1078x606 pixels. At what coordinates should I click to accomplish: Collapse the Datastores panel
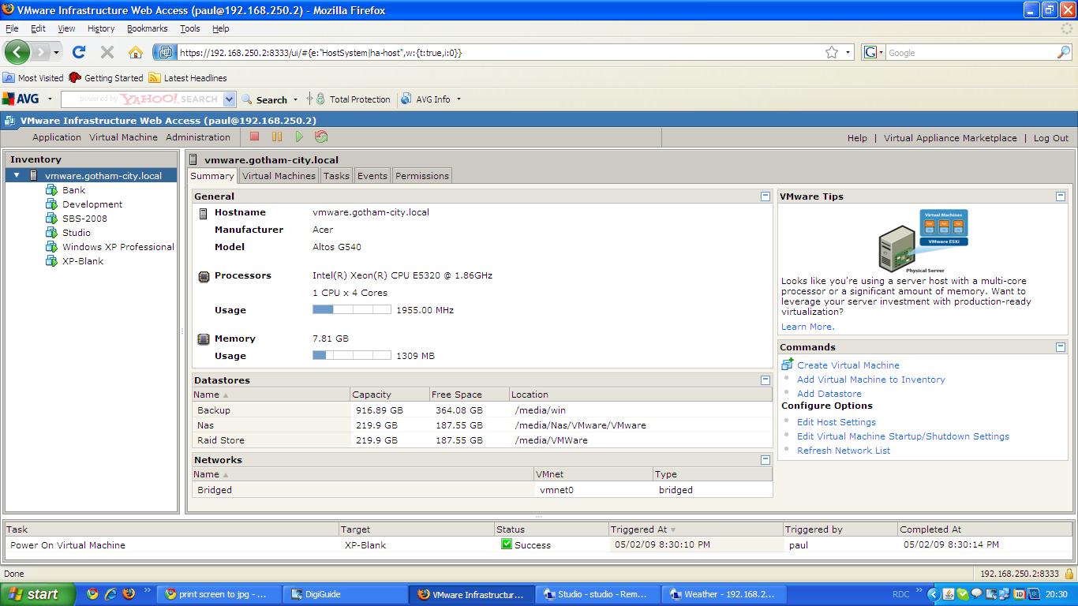[x=765, y=380]
